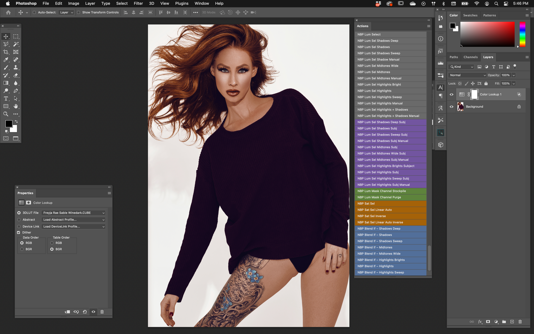Select the Device Link radio button
This screenshot has width=534, height=334.
(x=19, y=227)
